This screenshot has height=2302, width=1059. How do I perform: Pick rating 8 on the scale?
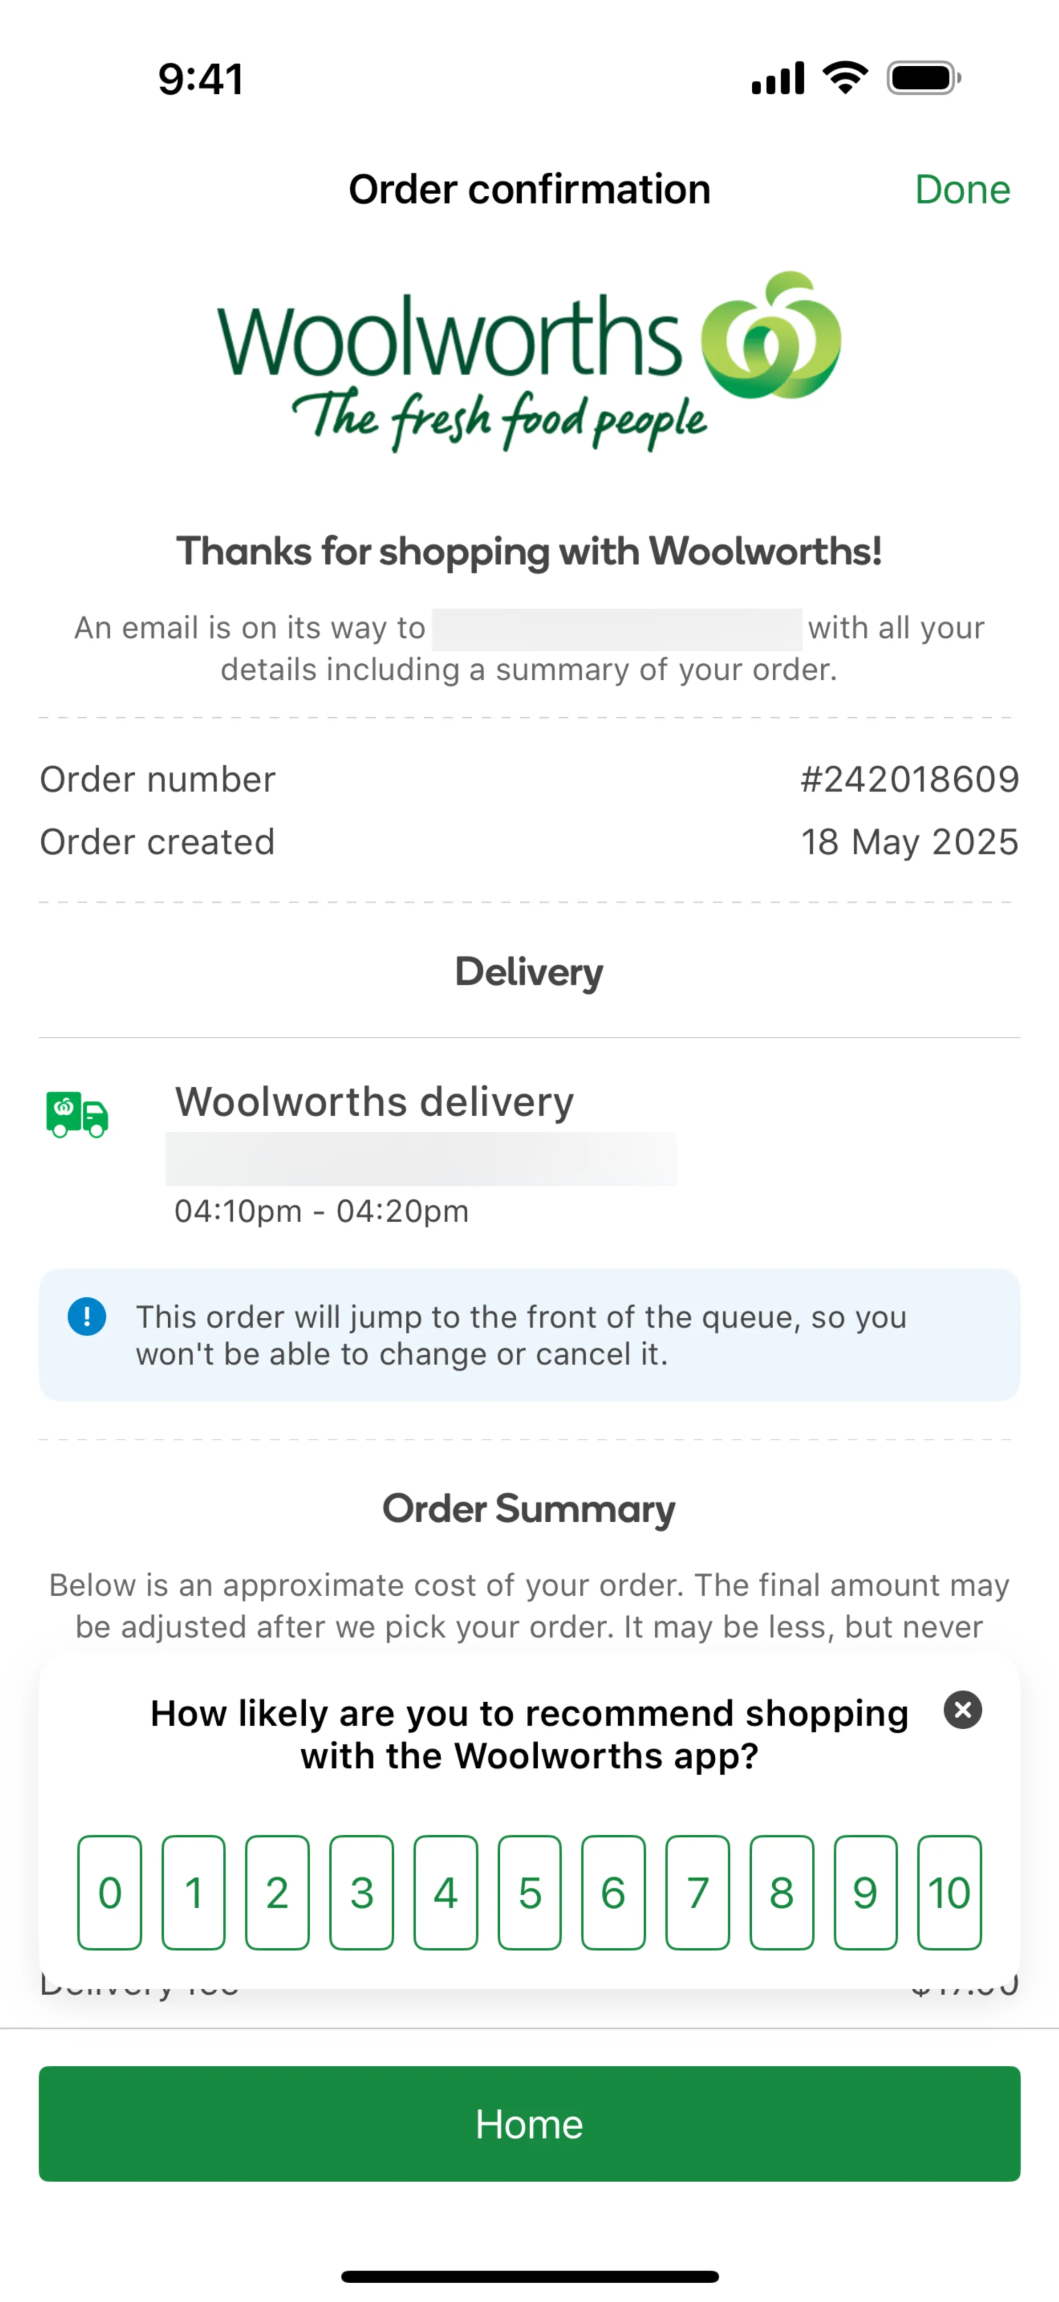click(782, 1892)
